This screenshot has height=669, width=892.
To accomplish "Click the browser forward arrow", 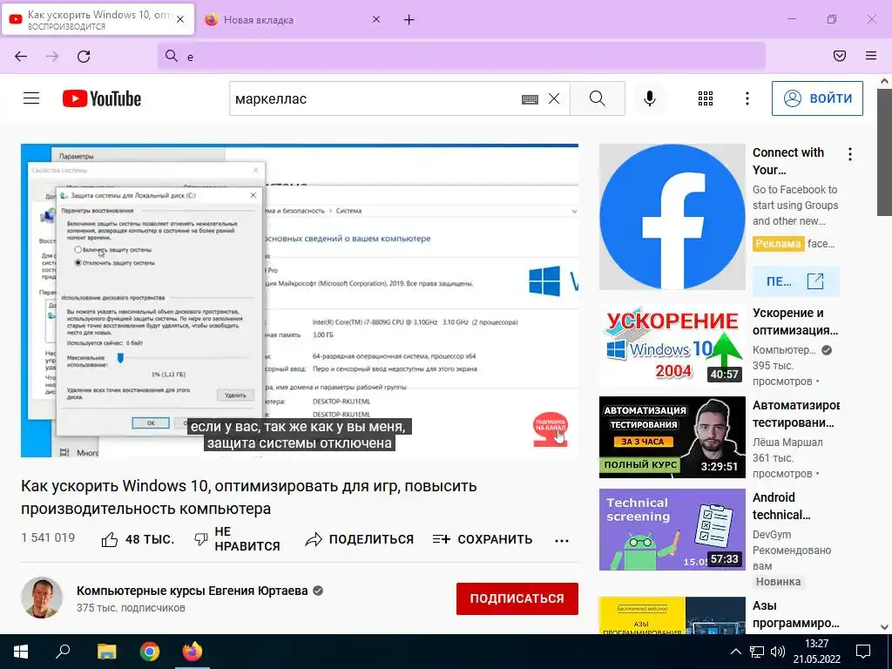I will coord(52,57).
